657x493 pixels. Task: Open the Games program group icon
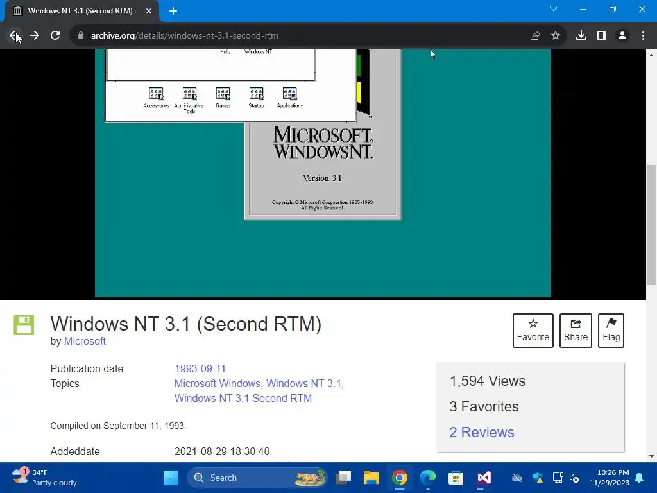[223, 98]
